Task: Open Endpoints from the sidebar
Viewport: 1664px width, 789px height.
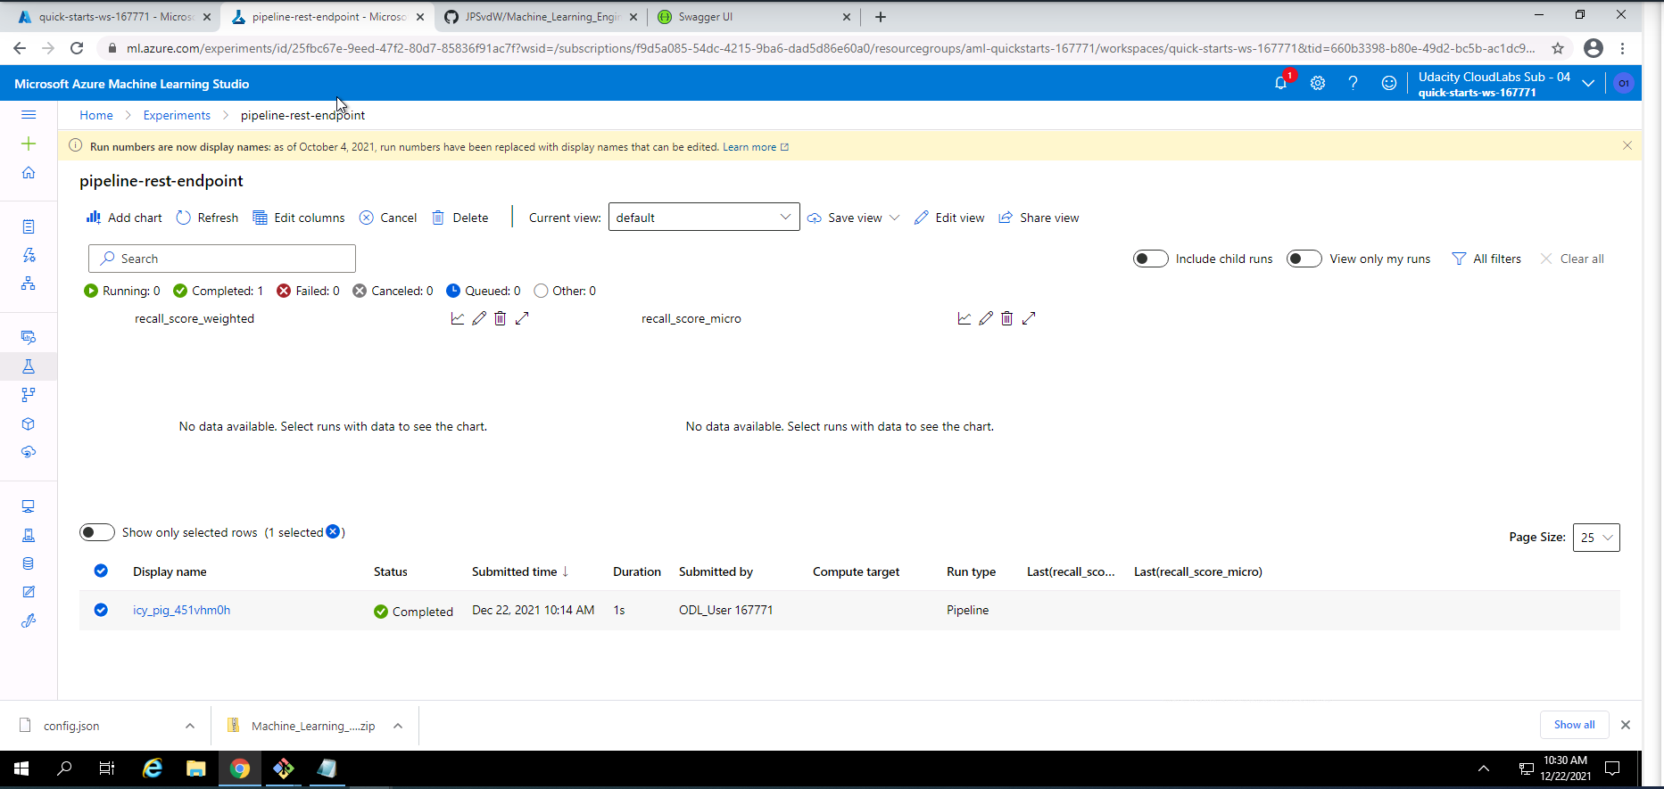Action: pyautogui.click(x=29, y=452)
